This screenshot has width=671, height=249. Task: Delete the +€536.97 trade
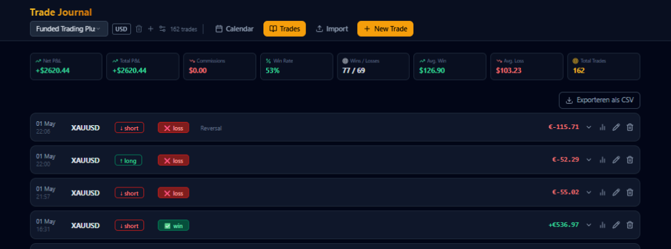[x=630, y=225]
